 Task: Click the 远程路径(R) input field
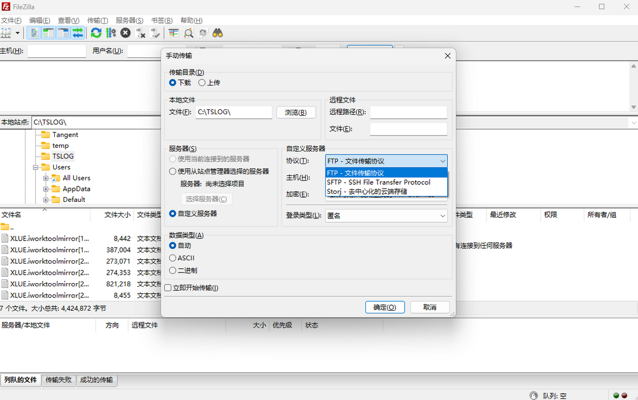point(408,112)
